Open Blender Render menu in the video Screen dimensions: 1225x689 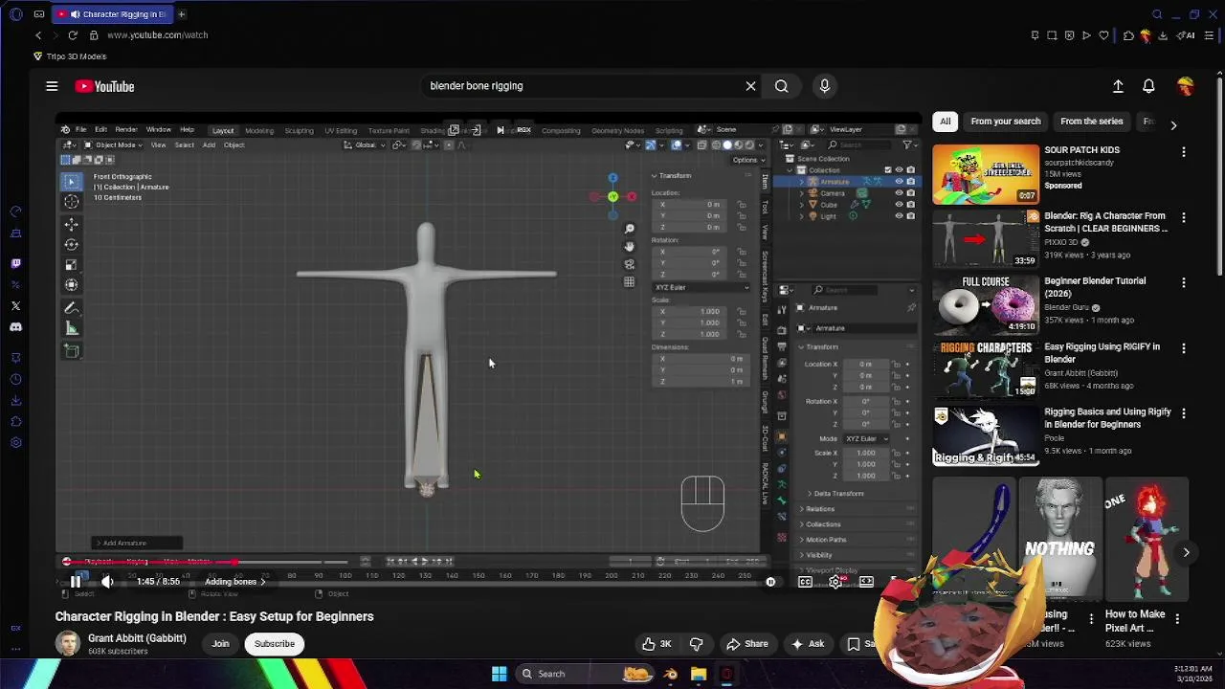(x=125, y=130)
